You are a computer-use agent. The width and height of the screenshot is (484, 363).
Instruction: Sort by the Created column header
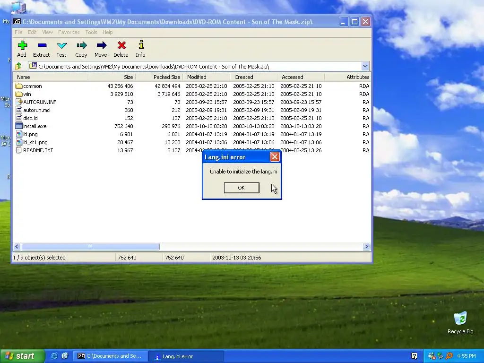point(253,77)
